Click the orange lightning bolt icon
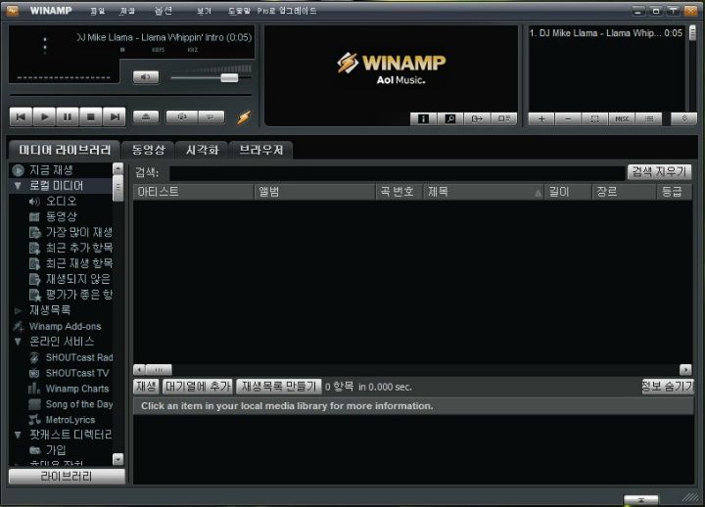 [x=244, y=117]
